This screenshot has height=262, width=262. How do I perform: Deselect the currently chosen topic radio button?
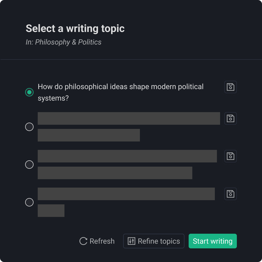[x=29, y=92]
